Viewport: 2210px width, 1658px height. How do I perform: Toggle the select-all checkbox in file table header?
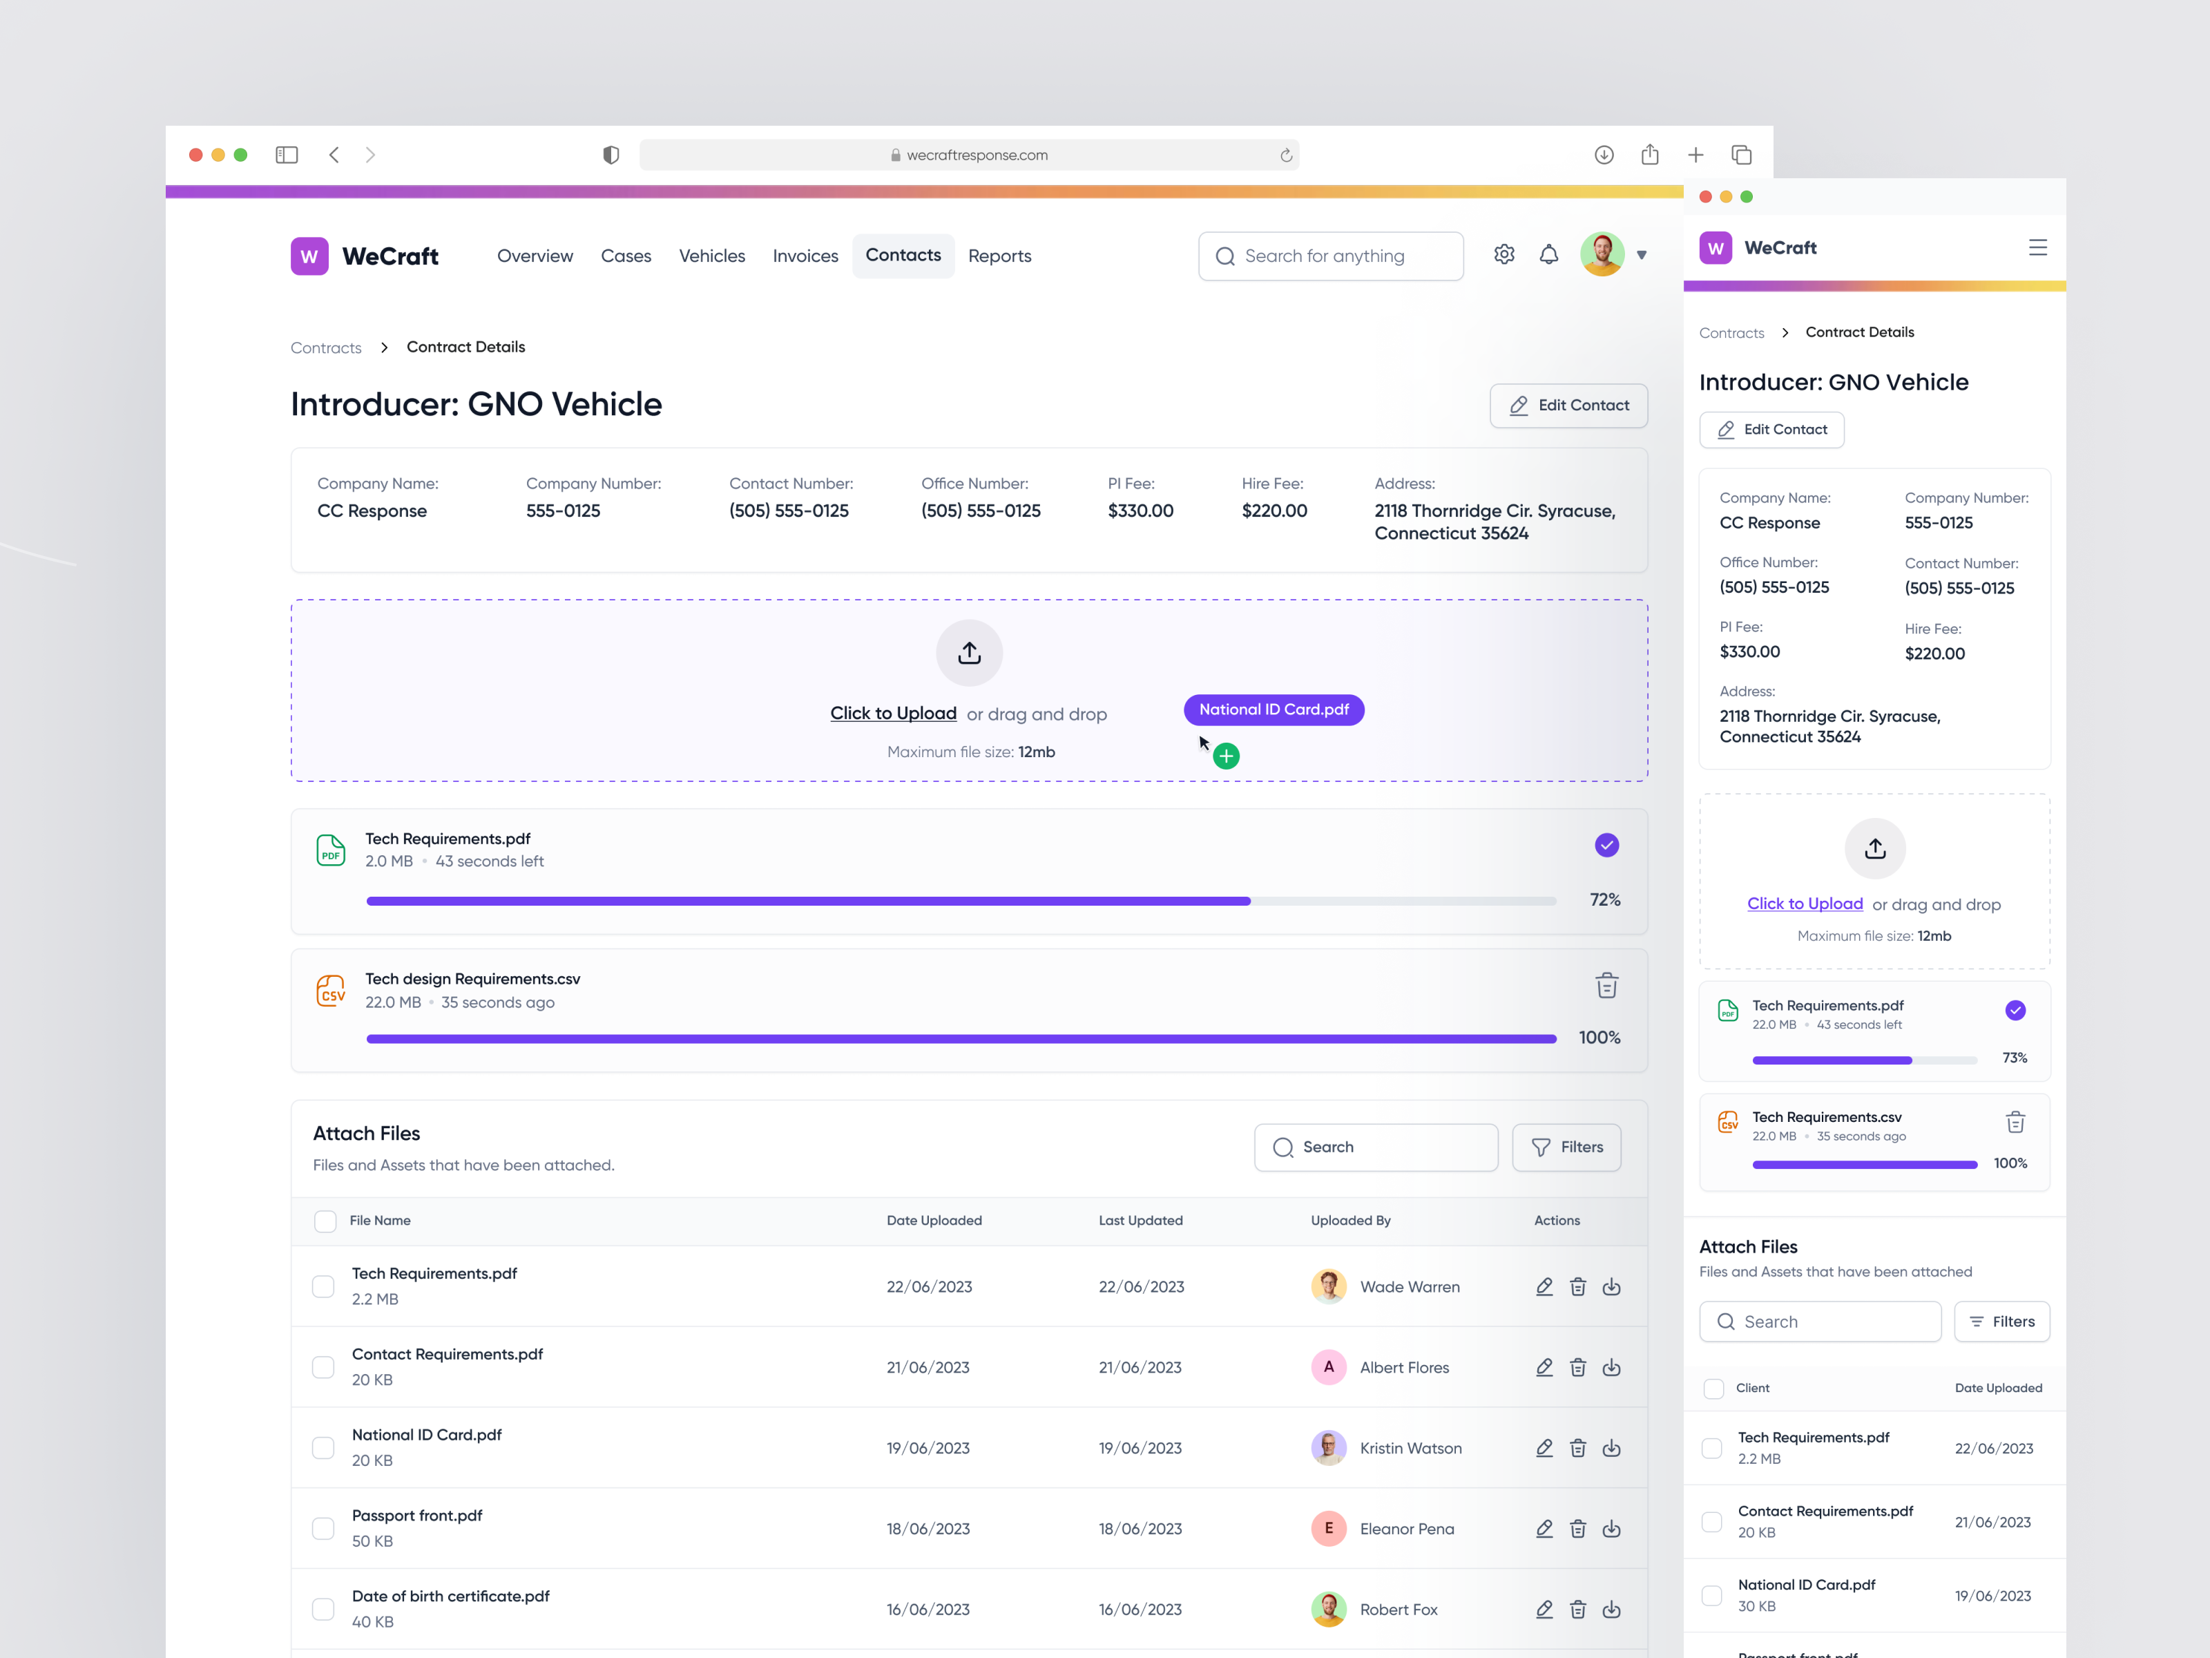[325, 1220]
